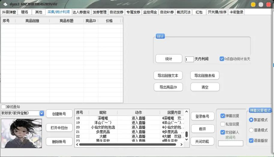This screenshot has height=157, width=274.
Task: Open the 专属发券 tab
Action: [x=133, y=12]
